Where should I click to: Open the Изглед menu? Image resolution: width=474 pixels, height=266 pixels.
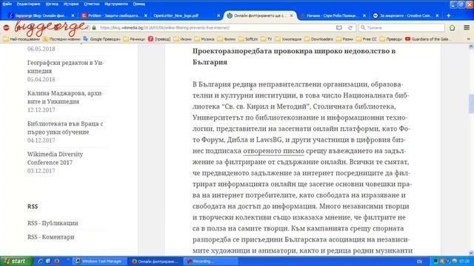click(52, 4)
